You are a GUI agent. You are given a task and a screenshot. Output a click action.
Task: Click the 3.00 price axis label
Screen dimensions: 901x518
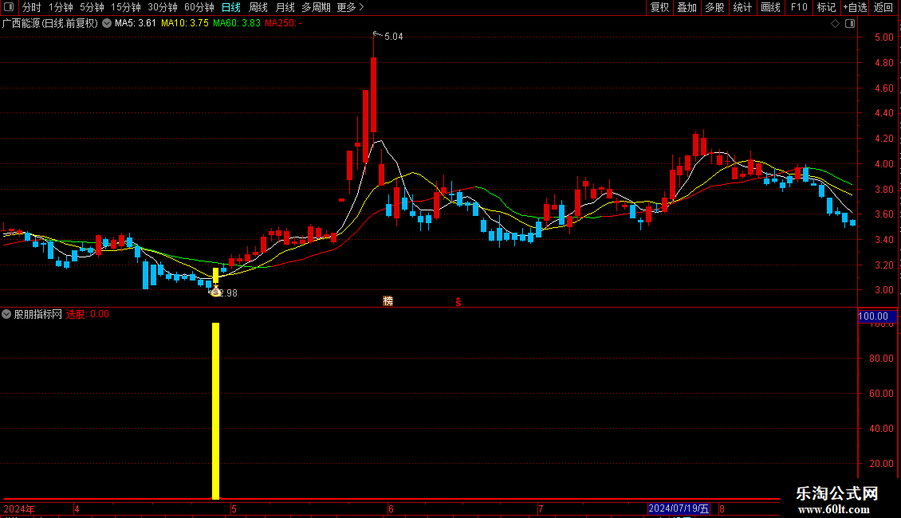click(883, 291)
